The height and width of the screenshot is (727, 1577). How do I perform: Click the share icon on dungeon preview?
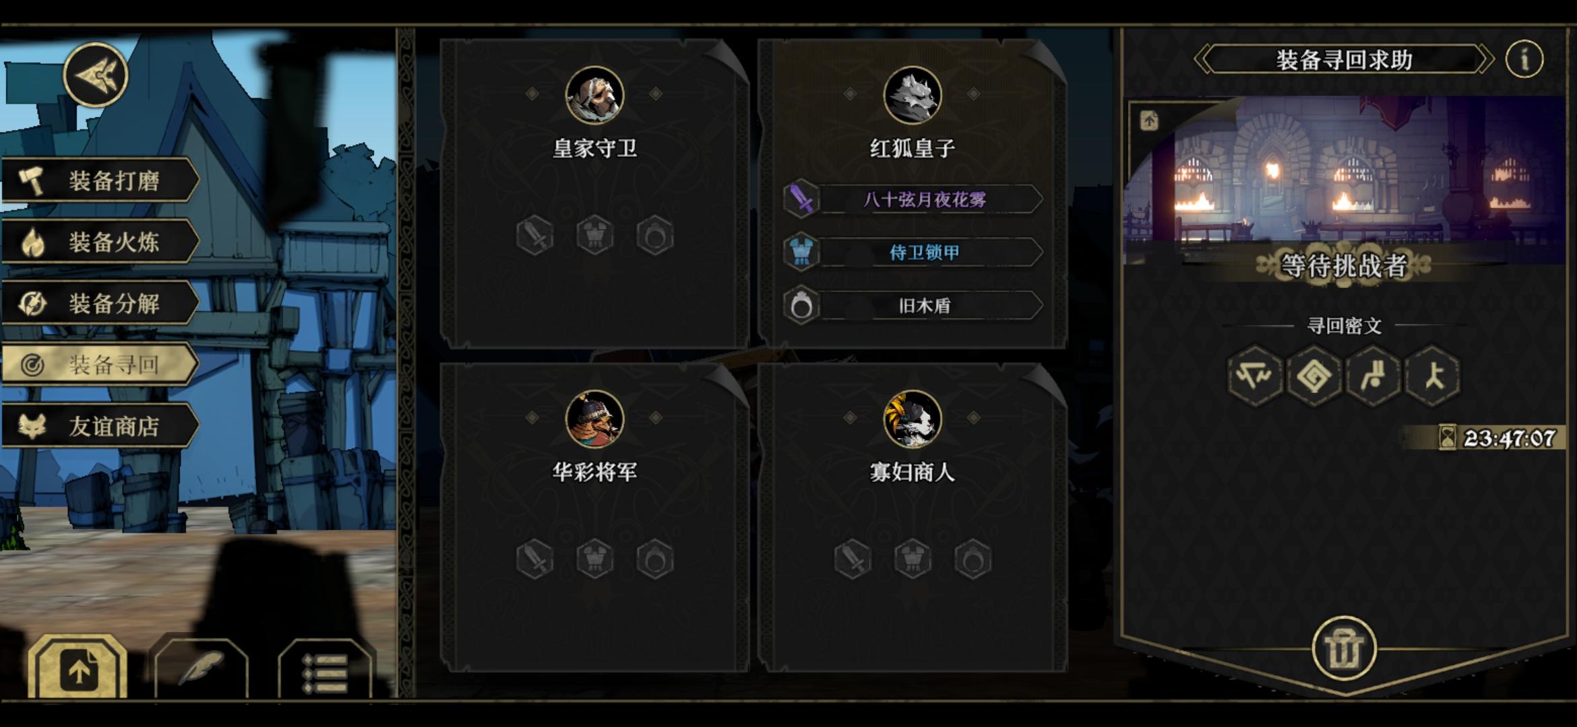[1149, 120]
